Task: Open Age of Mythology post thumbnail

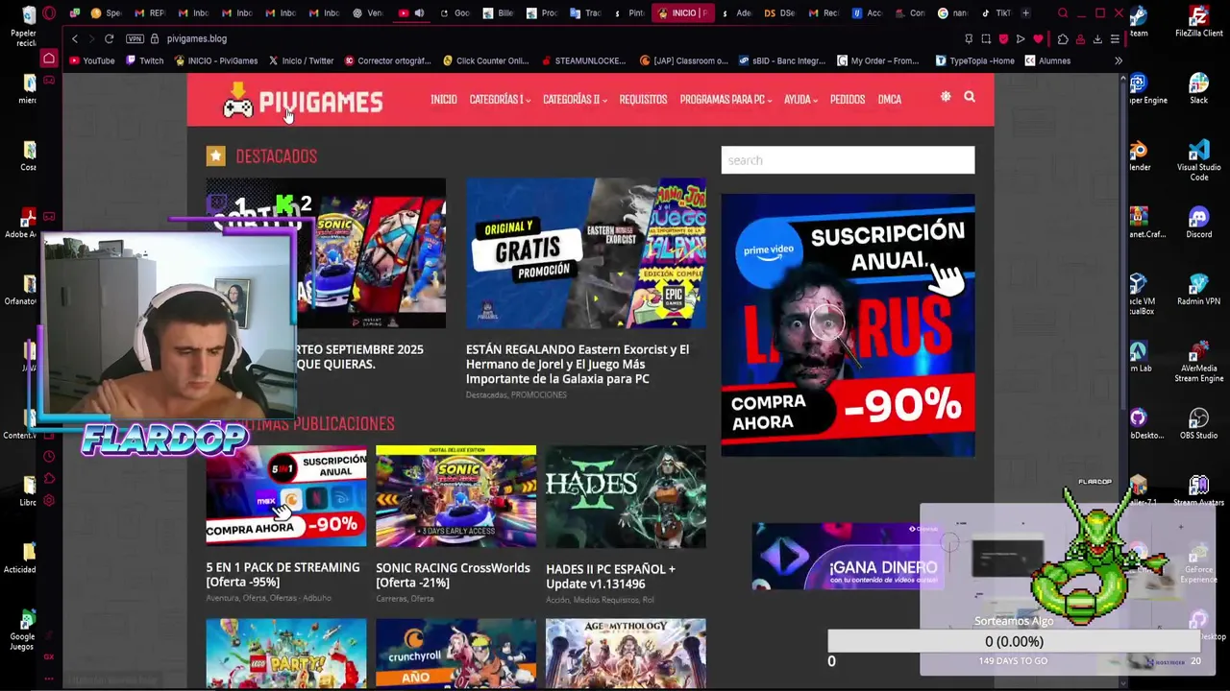Action: (626, 653)
